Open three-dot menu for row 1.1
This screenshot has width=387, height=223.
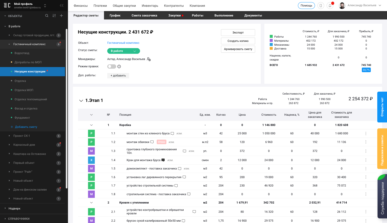(x=366, y=134)
